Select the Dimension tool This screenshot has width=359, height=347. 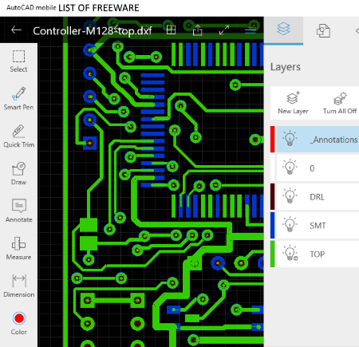click(18, 286)
